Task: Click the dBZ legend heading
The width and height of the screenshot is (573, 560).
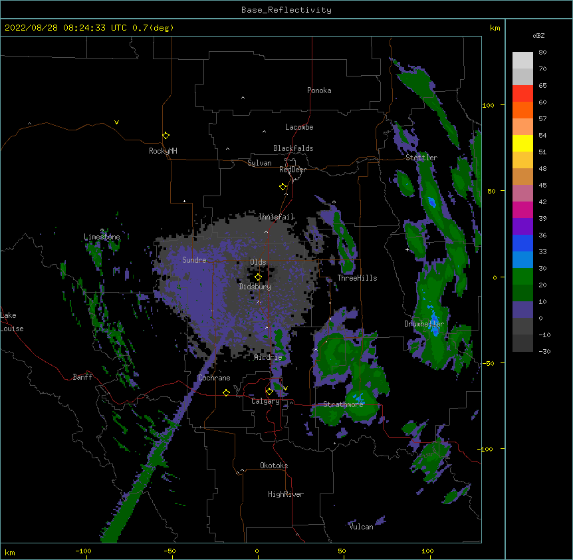Action: click(538, 36)
